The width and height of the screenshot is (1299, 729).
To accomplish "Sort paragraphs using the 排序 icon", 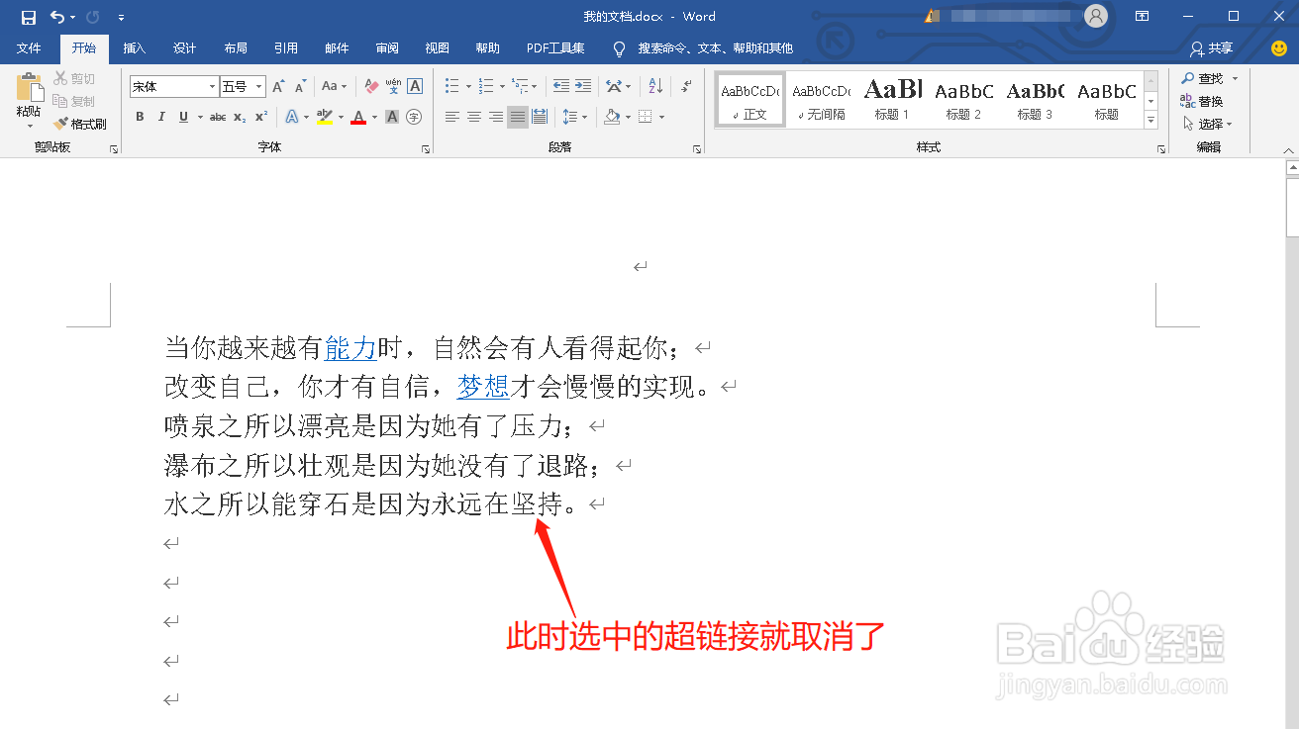I will (653, 86).
